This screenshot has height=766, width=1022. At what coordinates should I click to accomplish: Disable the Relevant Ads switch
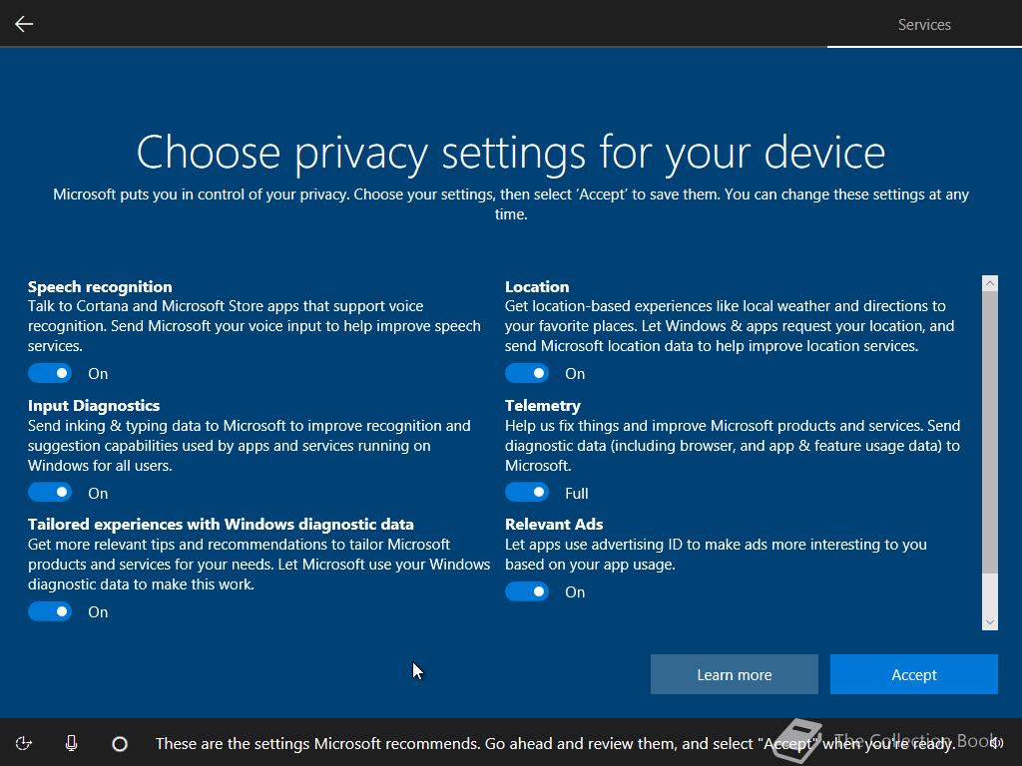coord(527,591)
